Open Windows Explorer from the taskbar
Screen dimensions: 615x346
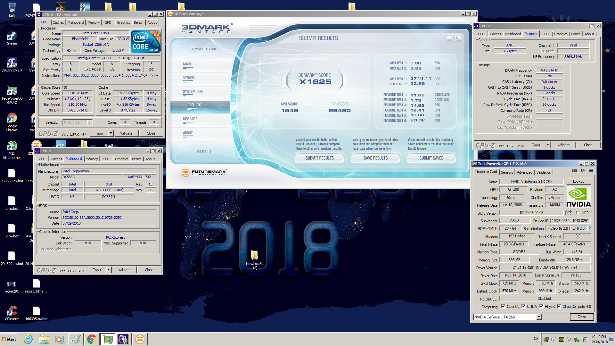44,339
